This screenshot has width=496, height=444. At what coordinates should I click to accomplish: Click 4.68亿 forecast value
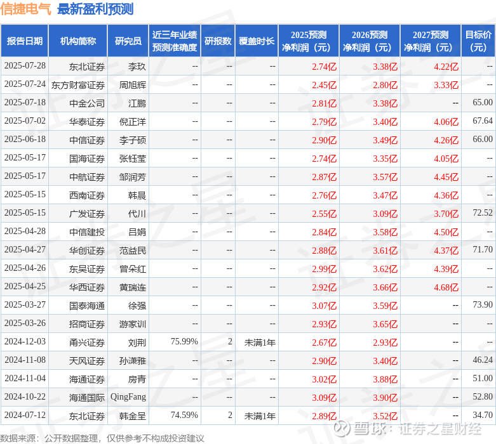point(446,287)
